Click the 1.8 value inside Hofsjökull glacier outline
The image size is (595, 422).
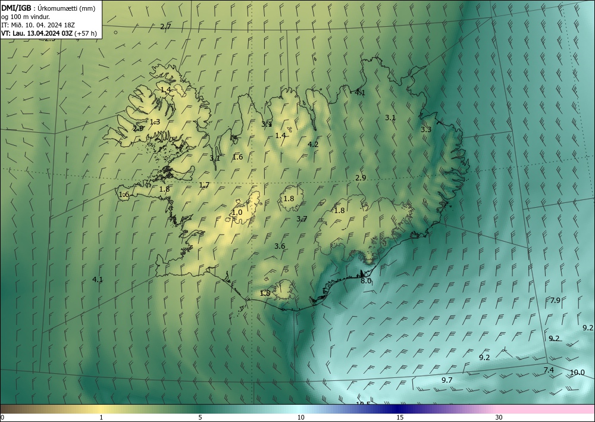[x=289, y=198]
